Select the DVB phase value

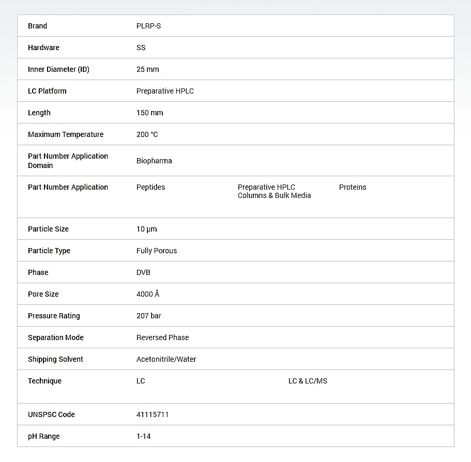[143, 272]
